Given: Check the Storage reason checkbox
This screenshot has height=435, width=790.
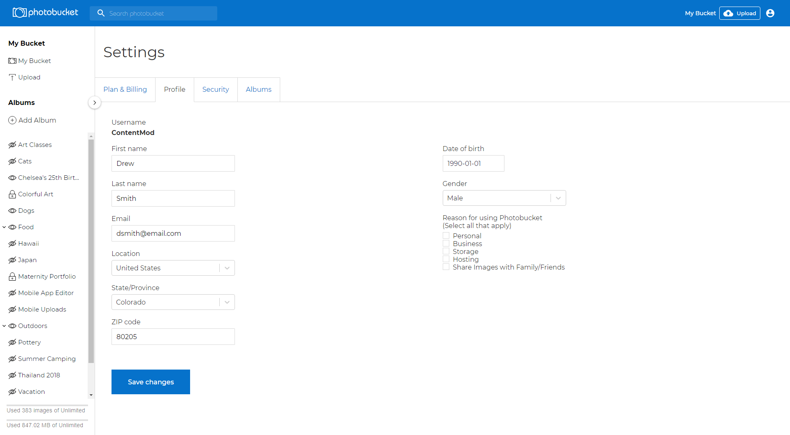Looking at the screenshot, I should 446,251.
